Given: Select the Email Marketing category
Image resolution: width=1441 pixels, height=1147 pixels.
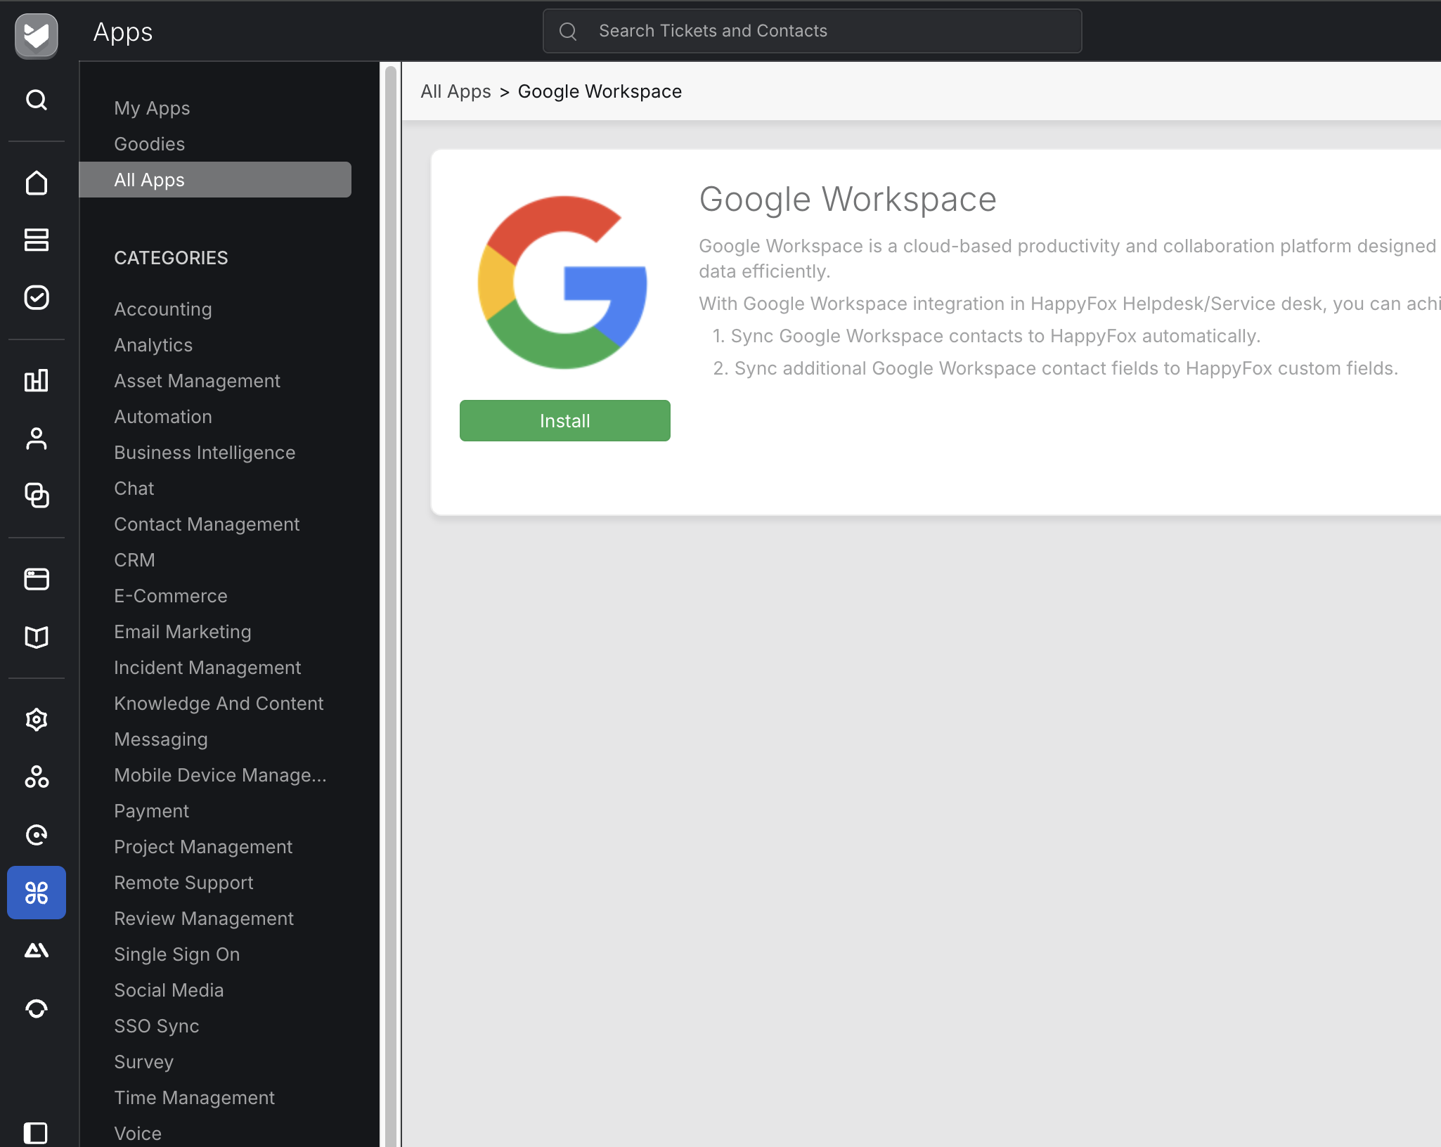Looking at the screenshot, I should (183, 632).
